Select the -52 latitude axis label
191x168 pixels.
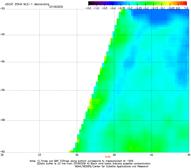point(2,34)
